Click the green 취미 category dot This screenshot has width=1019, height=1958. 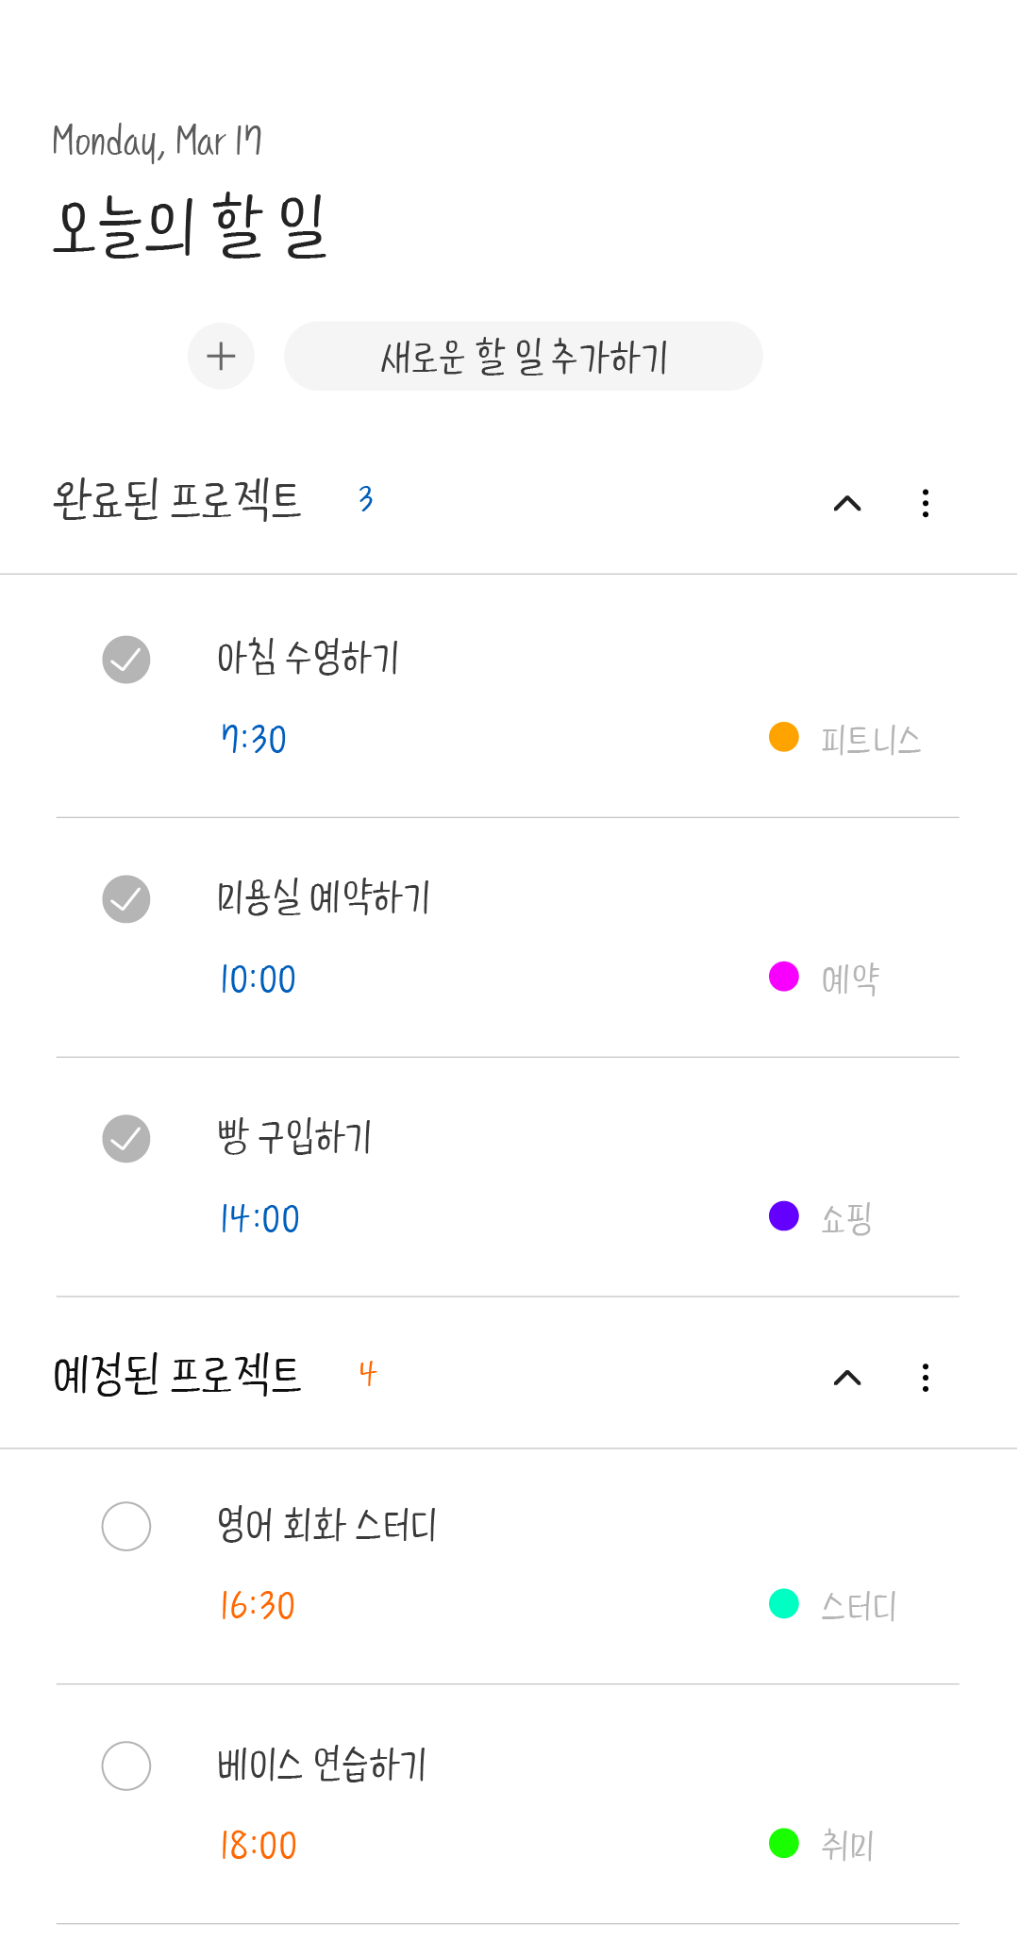click(x=784, y=1843)
